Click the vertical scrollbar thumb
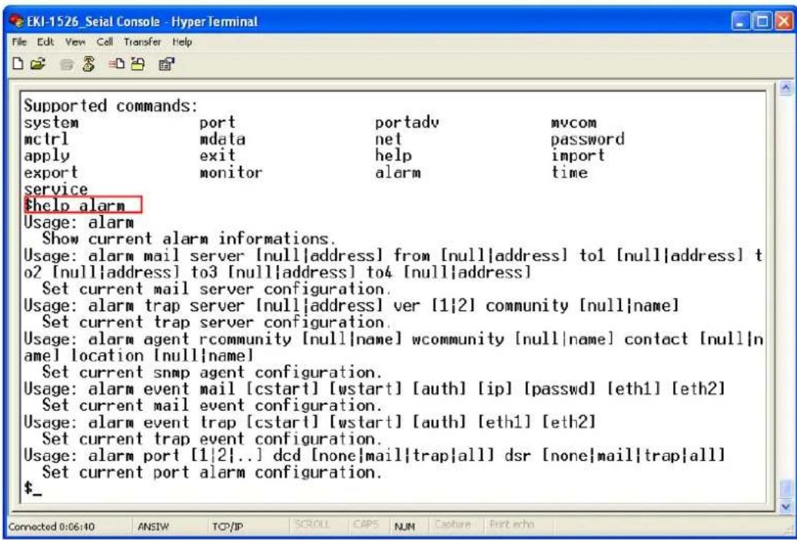Screen dimensions: 797x540 point(785,489)
